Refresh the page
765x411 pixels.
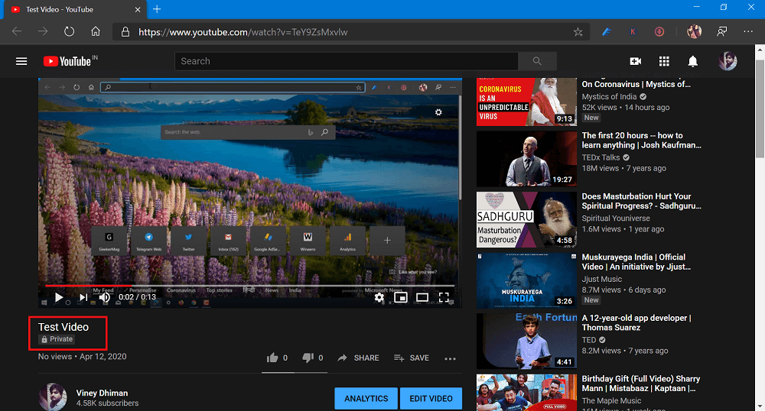(70, 31)
